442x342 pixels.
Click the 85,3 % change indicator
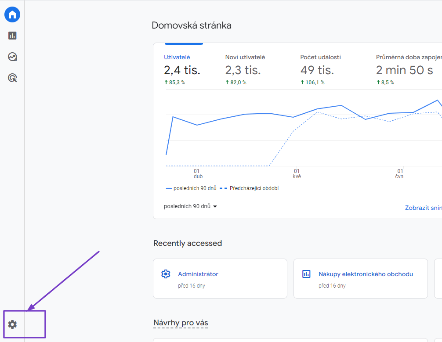pos(174,83)
